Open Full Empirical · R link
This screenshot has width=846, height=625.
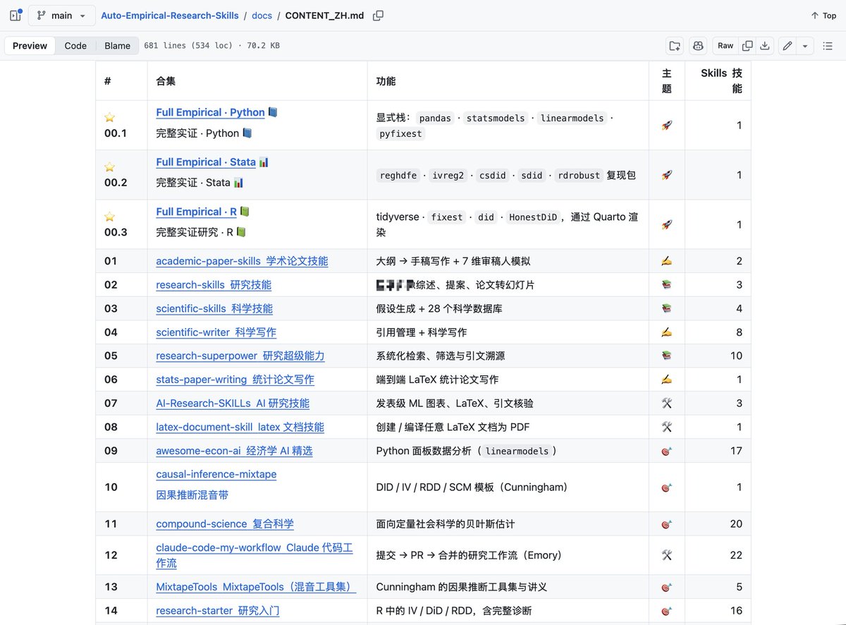196,212
